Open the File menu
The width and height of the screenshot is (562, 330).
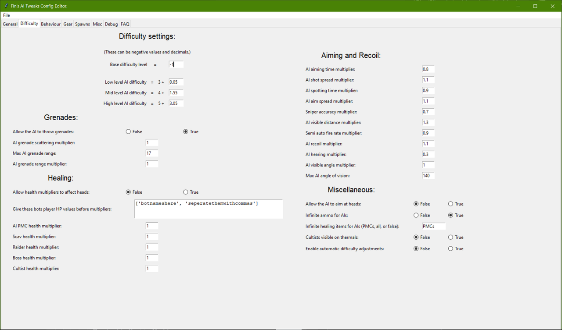[x=6, y=15]
